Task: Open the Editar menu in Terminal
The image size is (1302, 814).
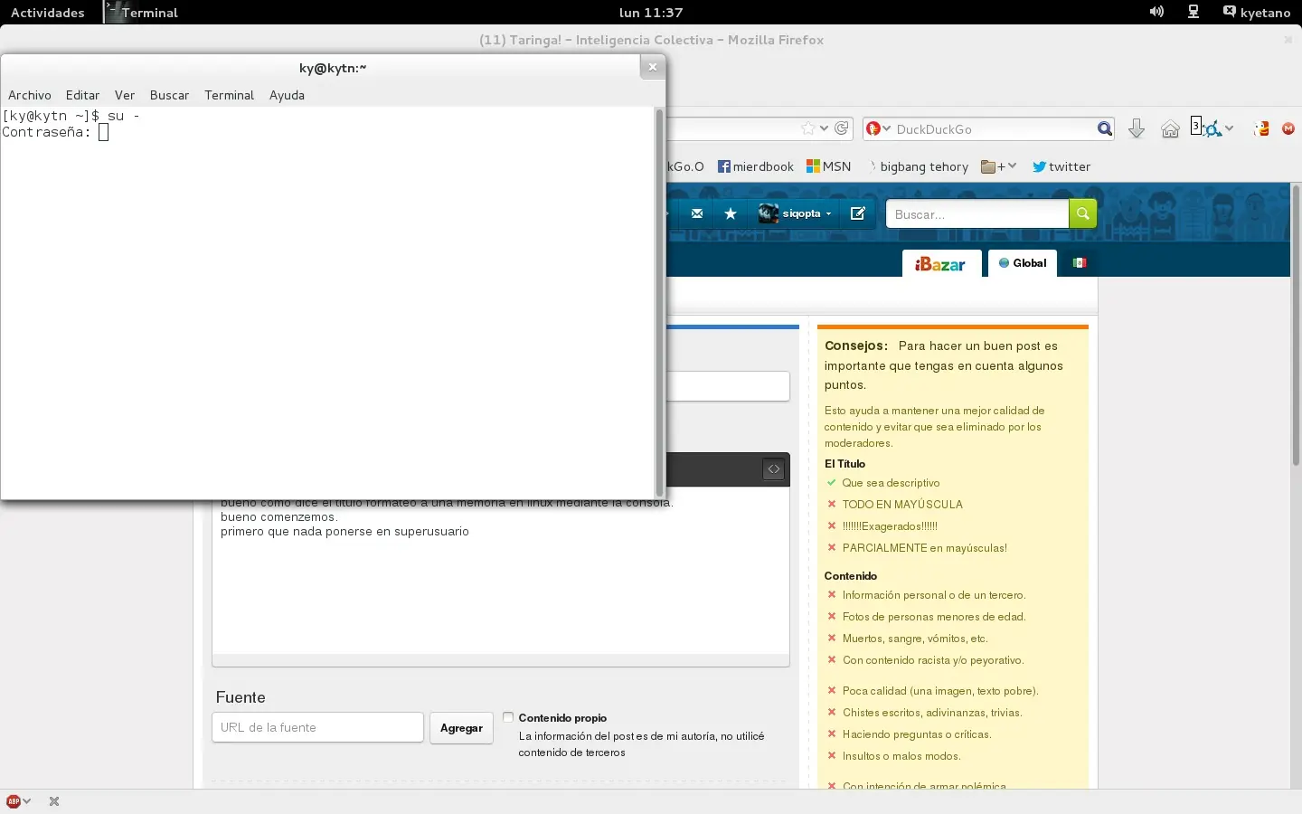Action: tap(82, 95)
